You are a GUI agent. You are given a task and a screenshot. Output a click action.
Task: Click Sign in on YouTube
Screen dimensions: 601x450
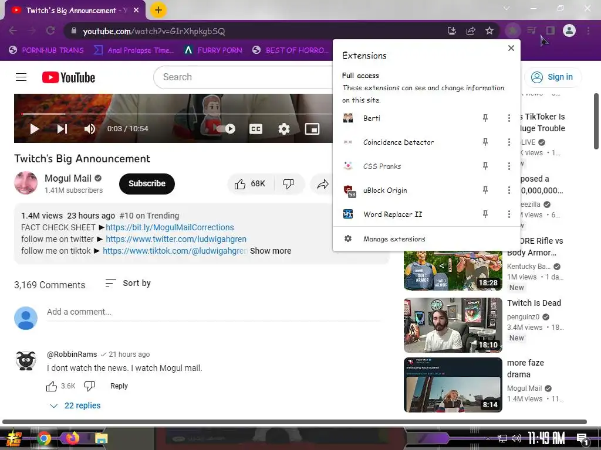click(x=553, y=77)
